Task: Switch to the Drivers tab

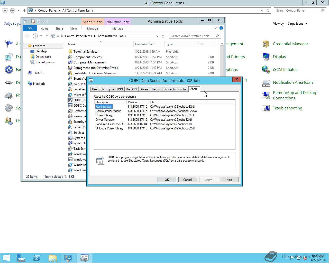Action: [x=144, y=89]
